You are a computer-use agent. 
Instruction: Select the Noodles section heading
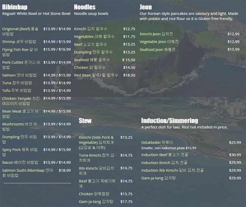tap(84, 7)
